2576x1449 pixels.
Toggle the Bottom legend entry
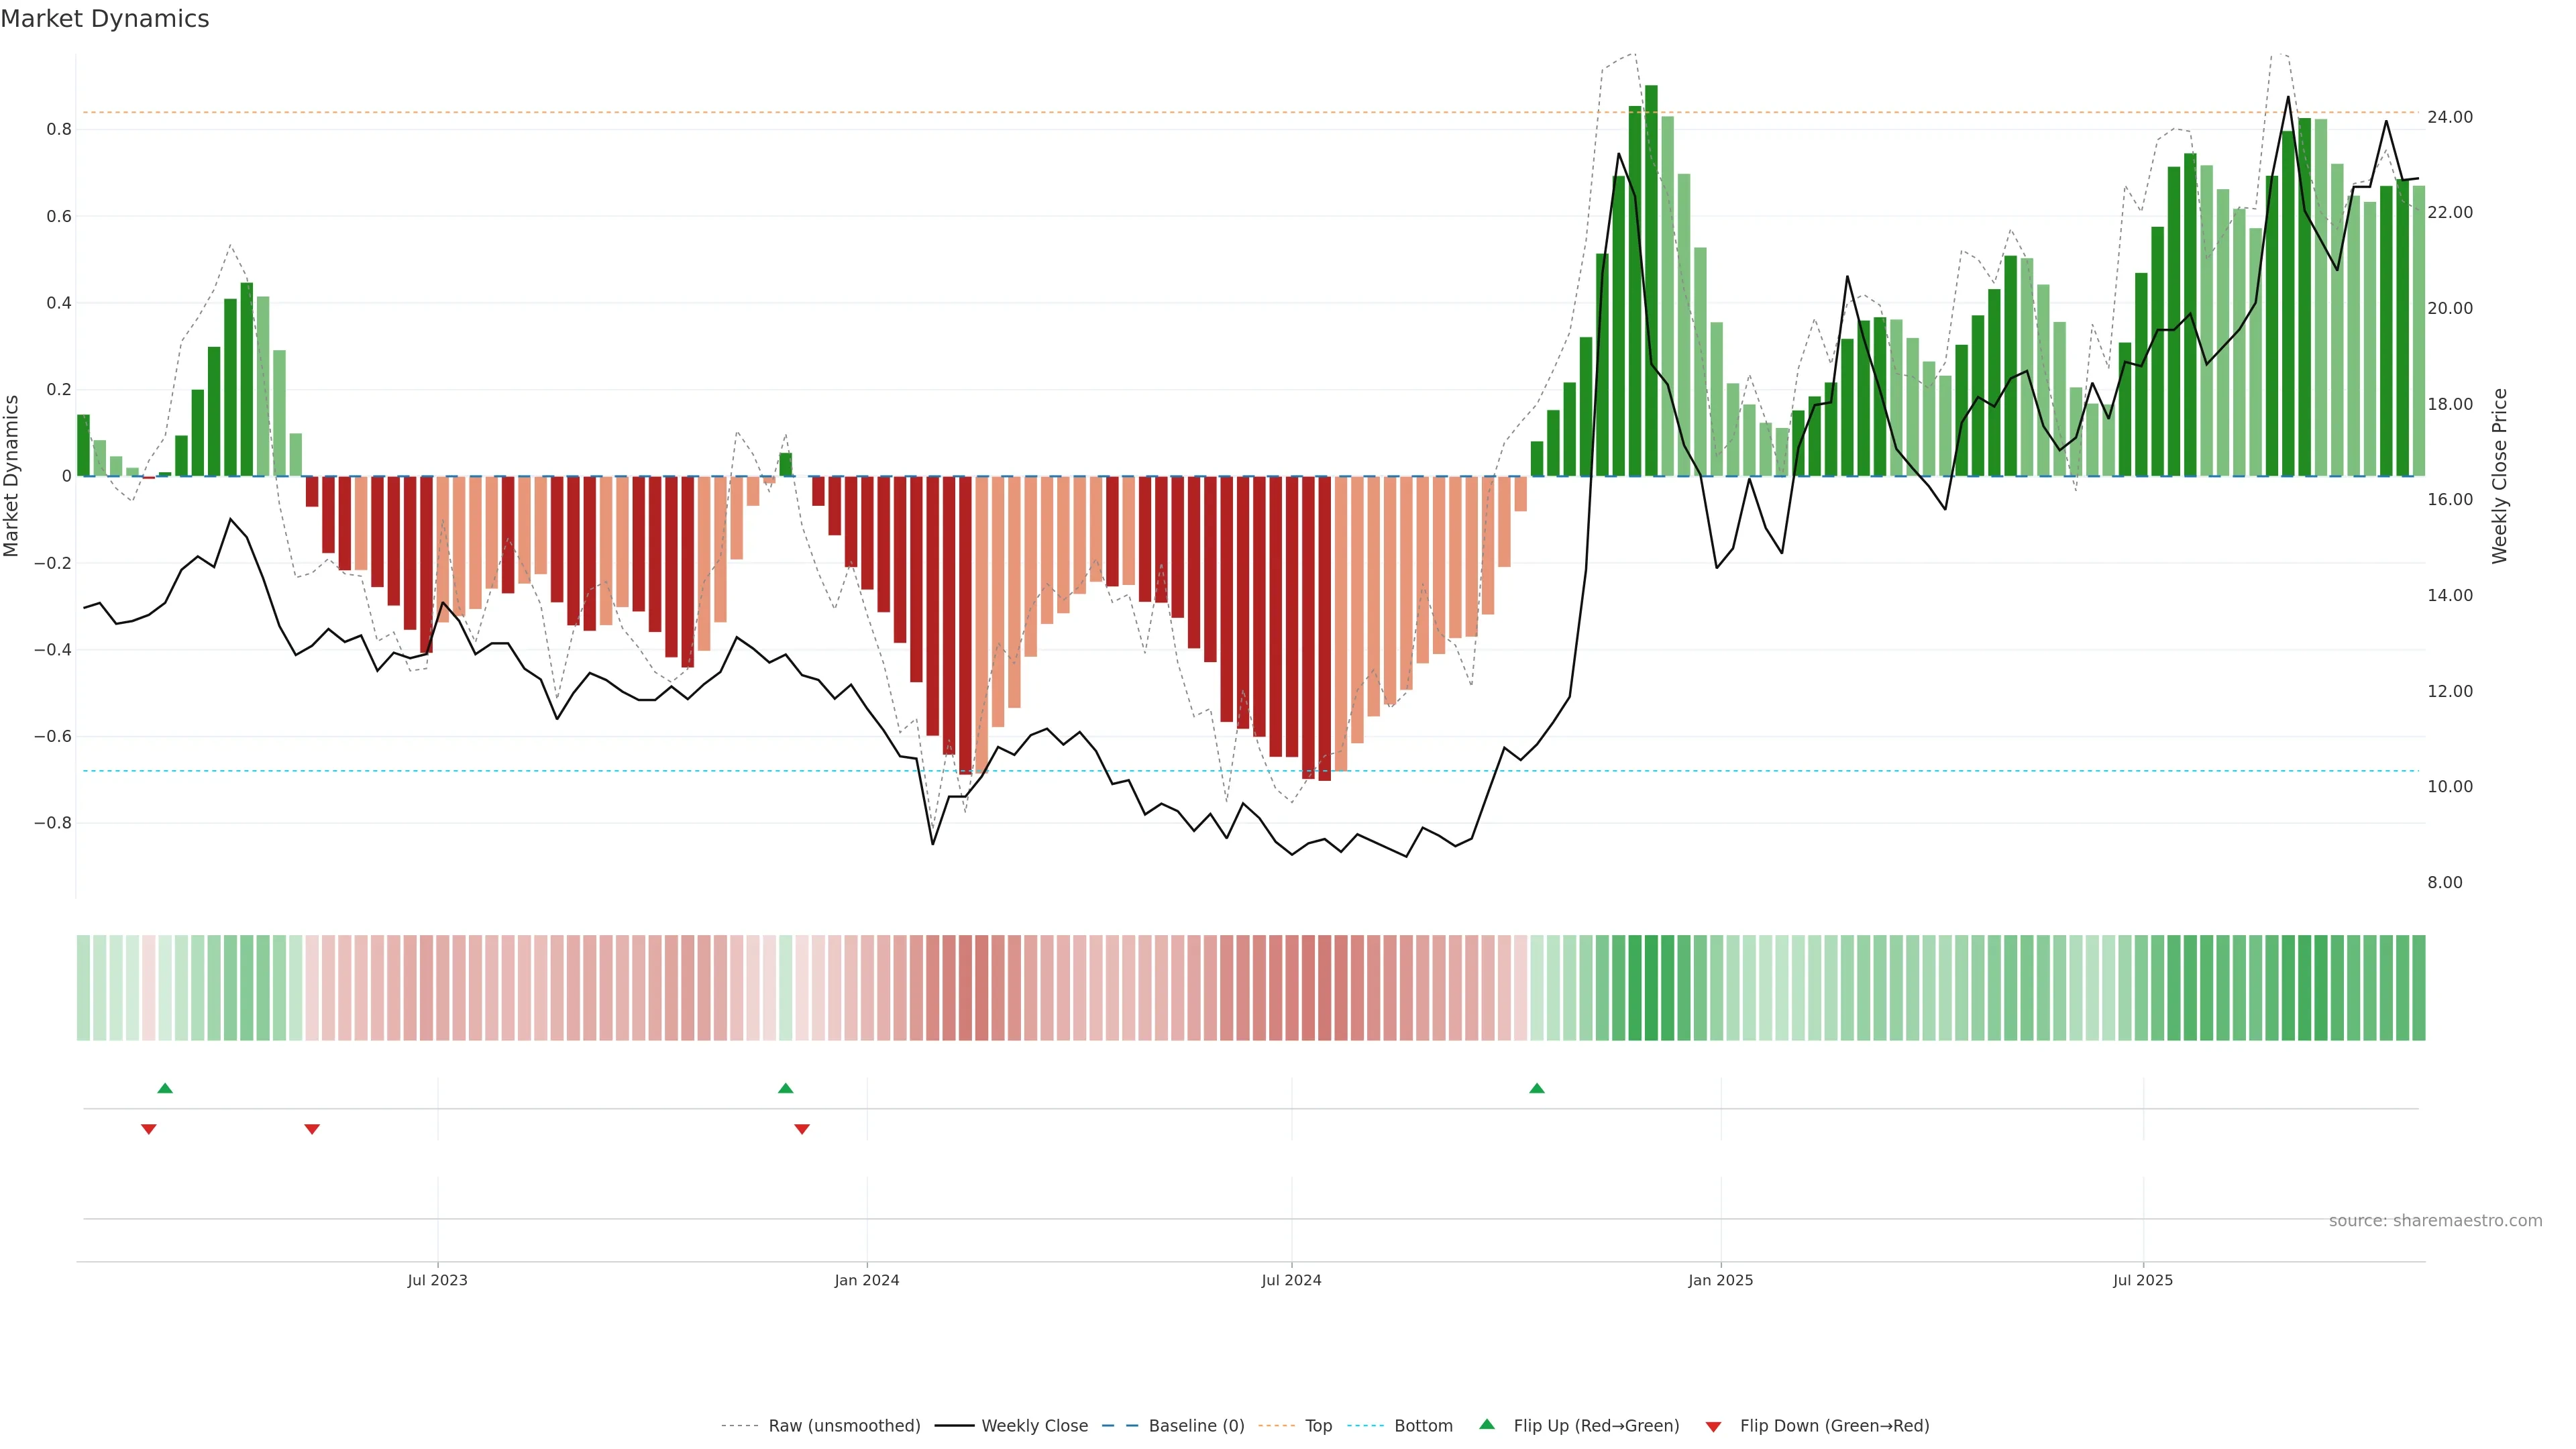(1423, 1426)
